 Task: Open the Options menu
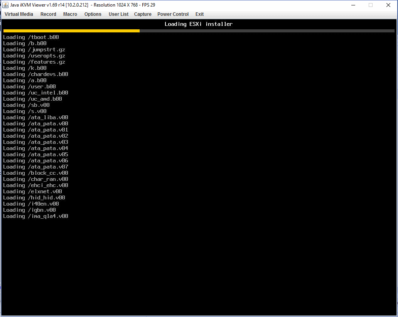coord(93,14)
